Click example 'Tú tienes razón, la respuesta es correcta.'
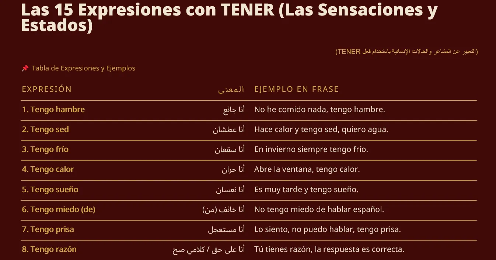The image size is (496, 260). (329, 249)
